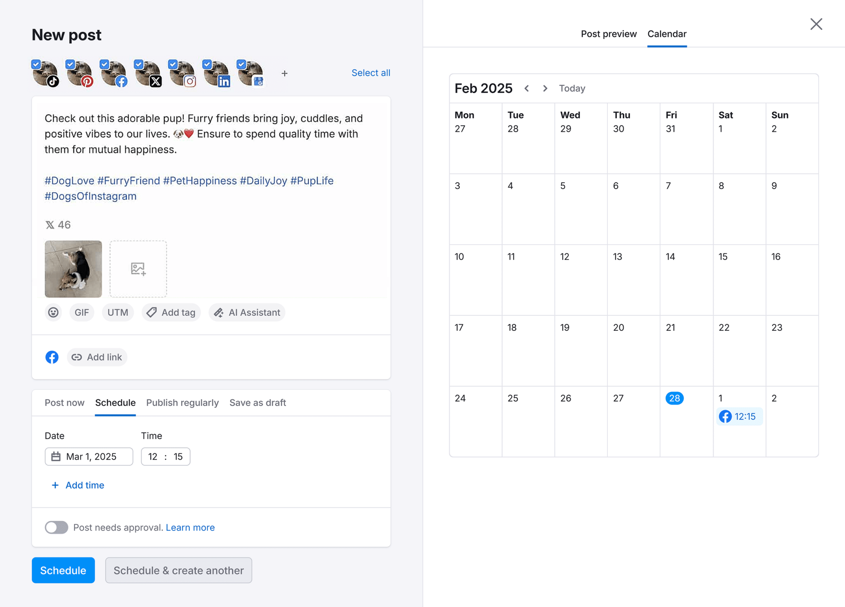Image resolution: width=845 pixels, height=607 pixels.
Task: Select the uploaded dog photo thumbnail
Action: click(73, 269)
